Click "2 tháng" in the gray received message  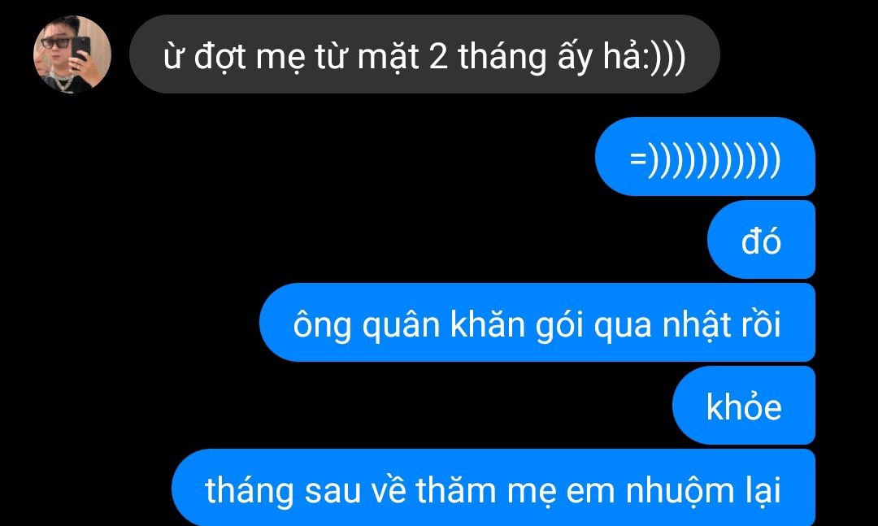(487, 58)
